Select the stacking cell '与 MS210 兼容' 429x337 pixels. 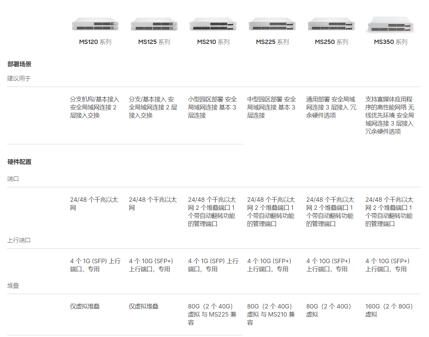click(271, 315)
